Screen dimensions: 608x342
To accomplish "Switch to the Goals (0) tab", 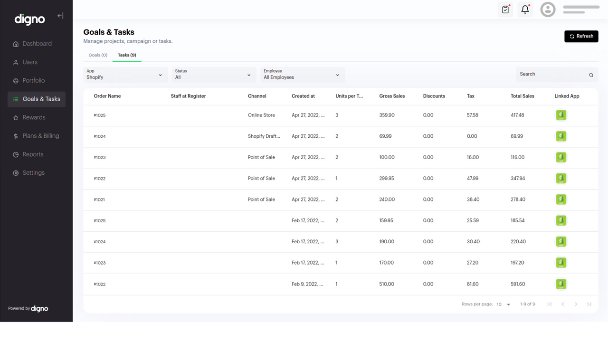I will coord(98,55).
